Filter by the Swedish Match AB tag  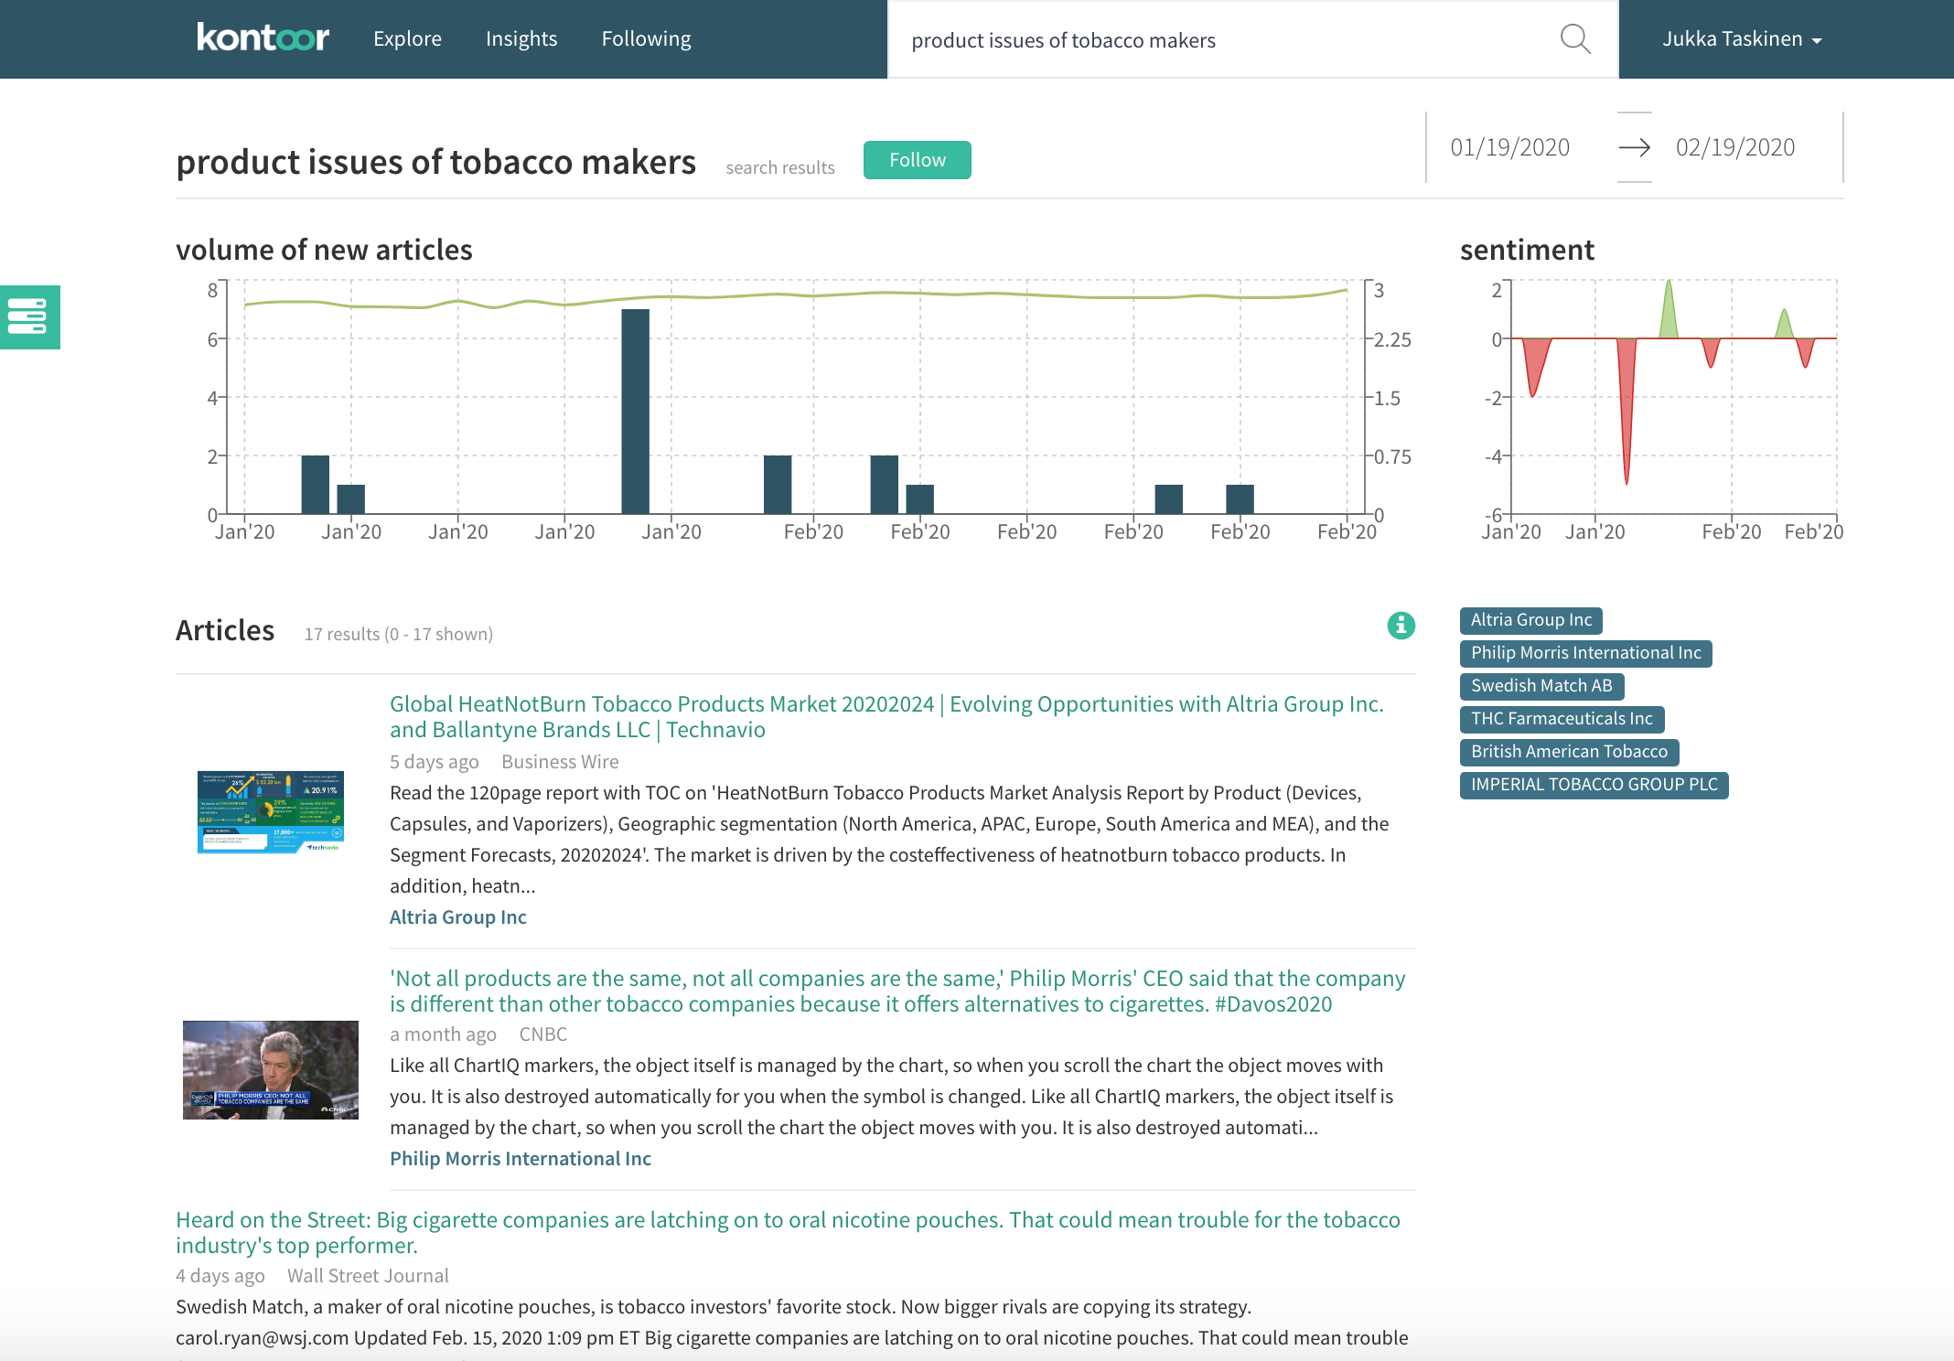[1541, 686]
